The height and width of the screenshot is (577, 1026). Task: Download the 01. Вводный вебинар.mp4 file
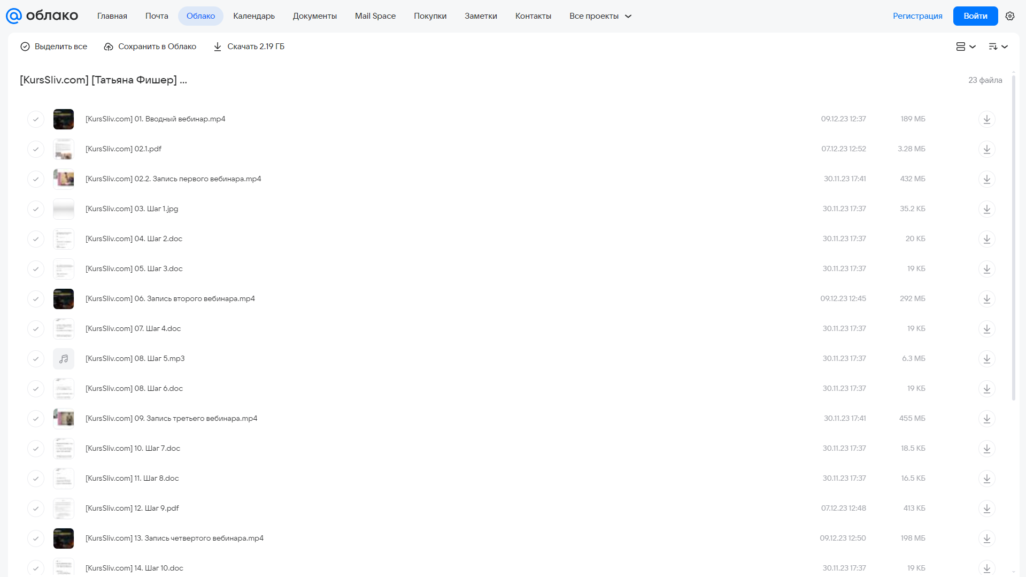pyautogui.click(x=986, y=119)
